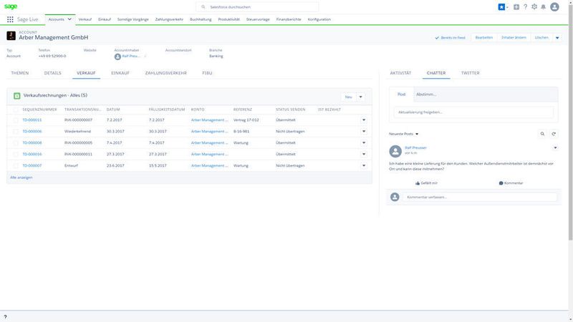Open row actions for TD-000011
This screenshot has height=322, width=573.
point(364,120)
